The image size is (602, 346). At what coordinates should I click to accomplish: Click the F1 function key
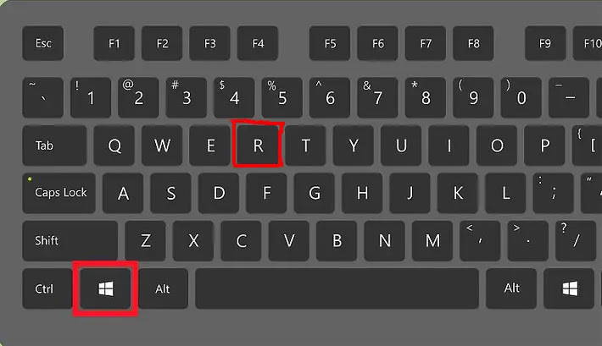[x=114, y=43]
